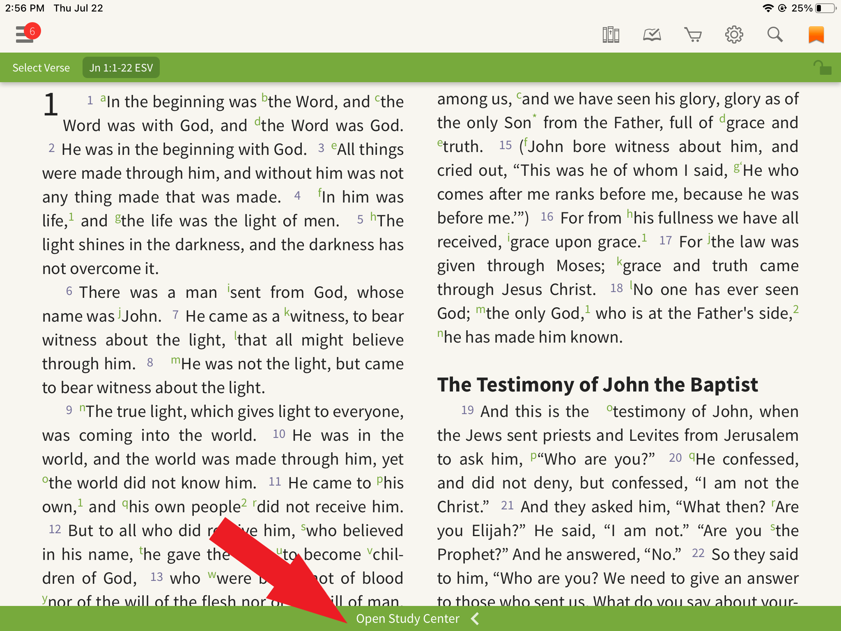This screenshot has height=631, width=841.
Task: Tap cross-reference i before 'sent from God'
Action: [x=229, y=288]
